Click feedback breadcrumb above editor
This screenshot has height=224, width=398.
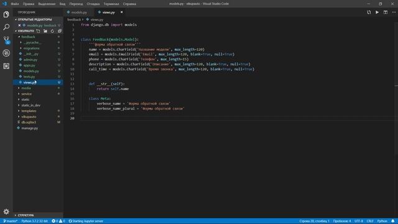coord(74,19)
